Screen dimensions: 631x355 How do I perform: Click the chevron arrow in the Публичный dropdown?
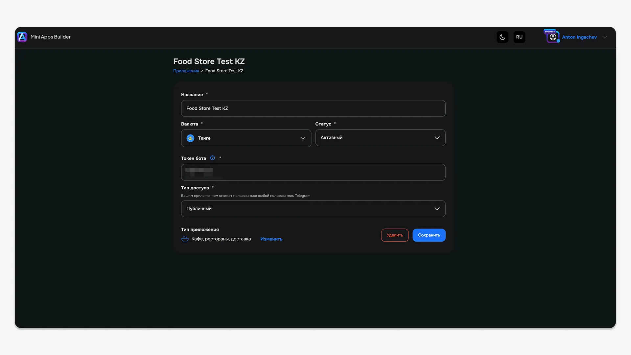click(437, 209)
